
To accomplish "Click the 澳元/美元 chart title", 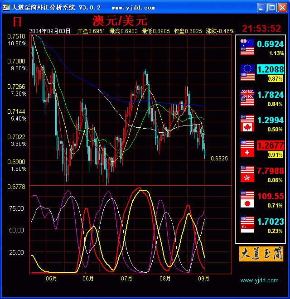I will pos(120,20).
